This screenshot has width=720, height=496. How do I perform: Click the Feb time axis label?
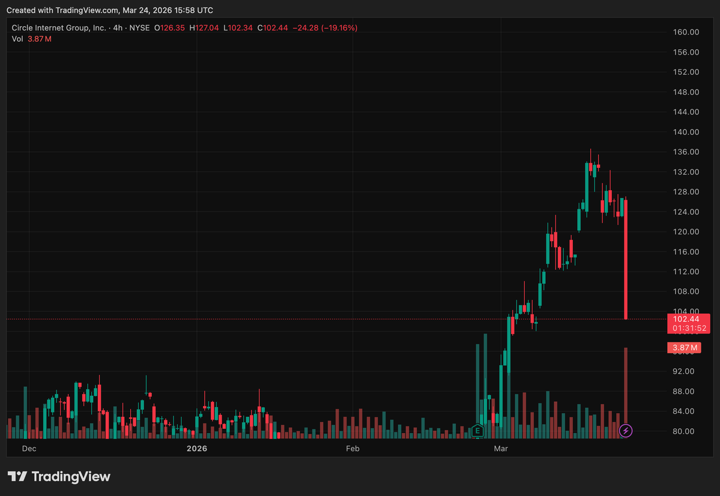point(352,449)
